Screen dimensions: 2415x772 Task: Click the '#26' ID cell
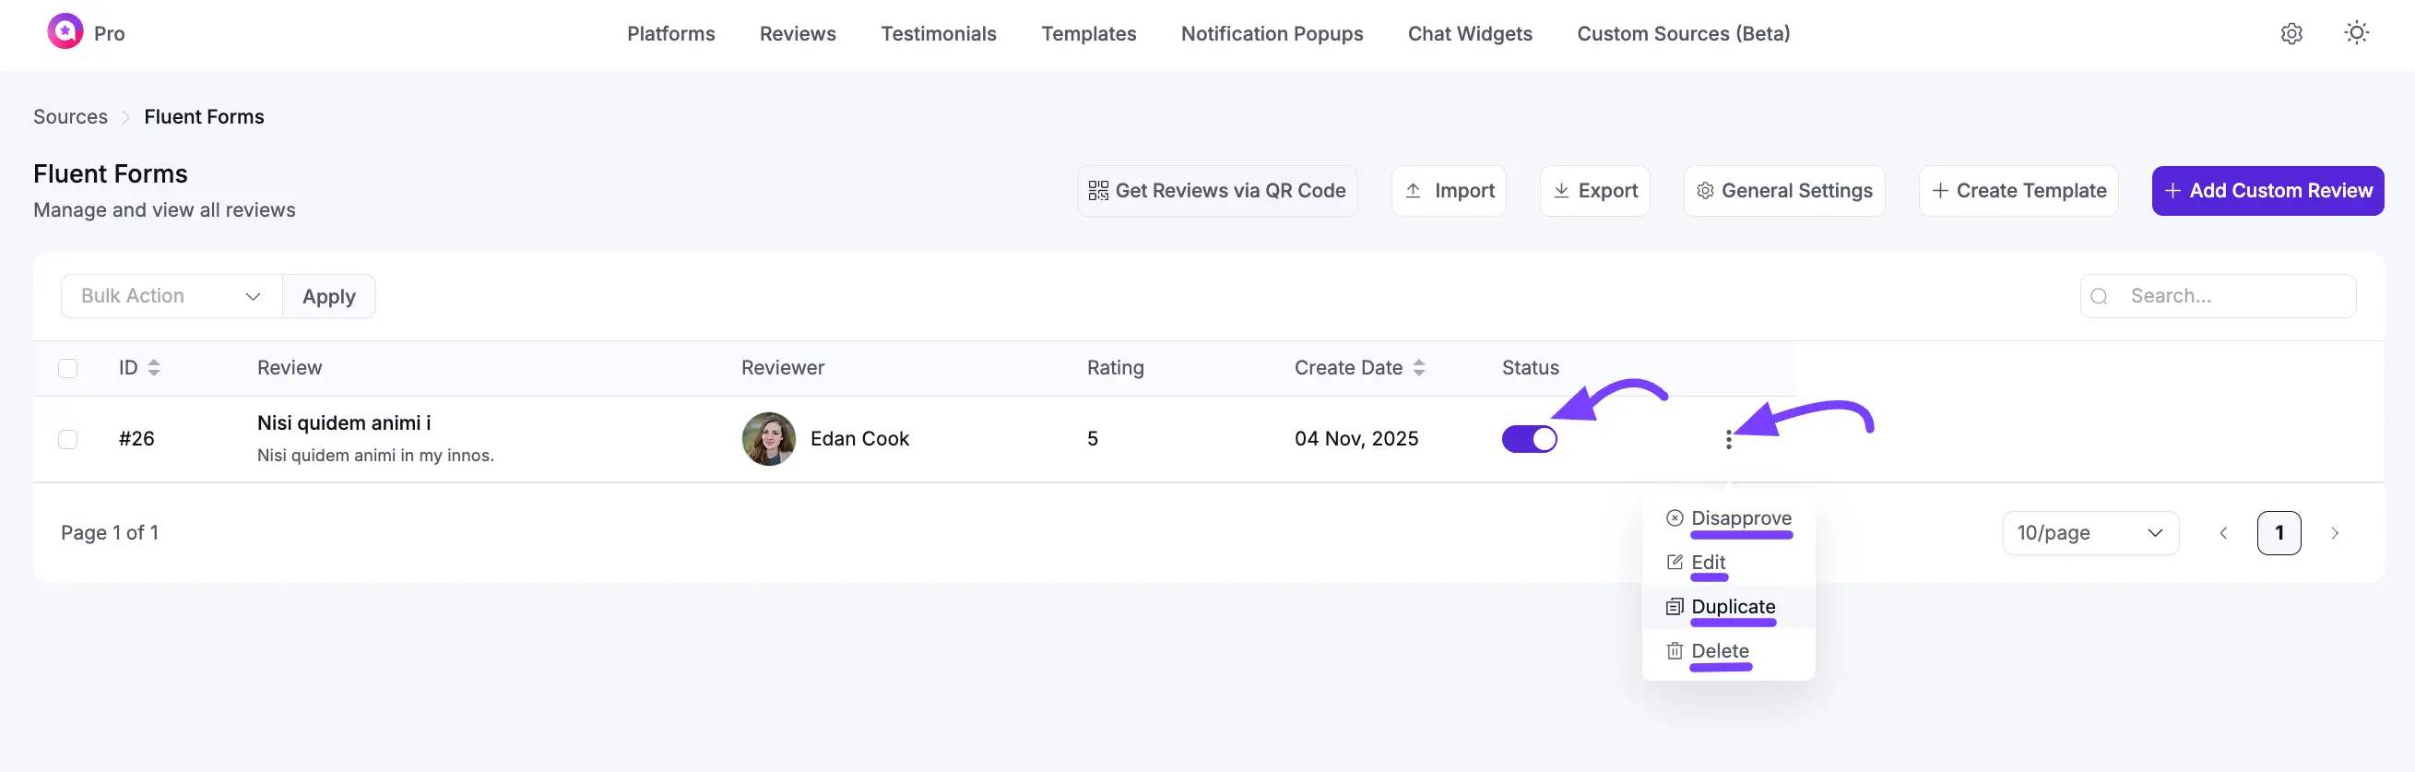[136, 439]
